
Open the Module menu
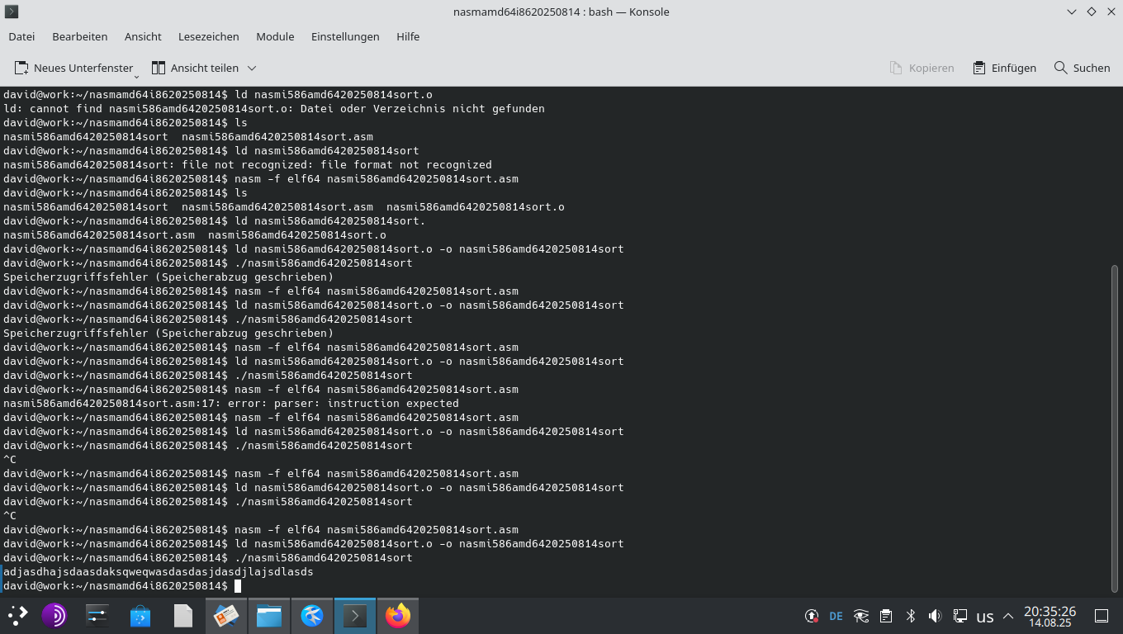click(x=275, y=36)
